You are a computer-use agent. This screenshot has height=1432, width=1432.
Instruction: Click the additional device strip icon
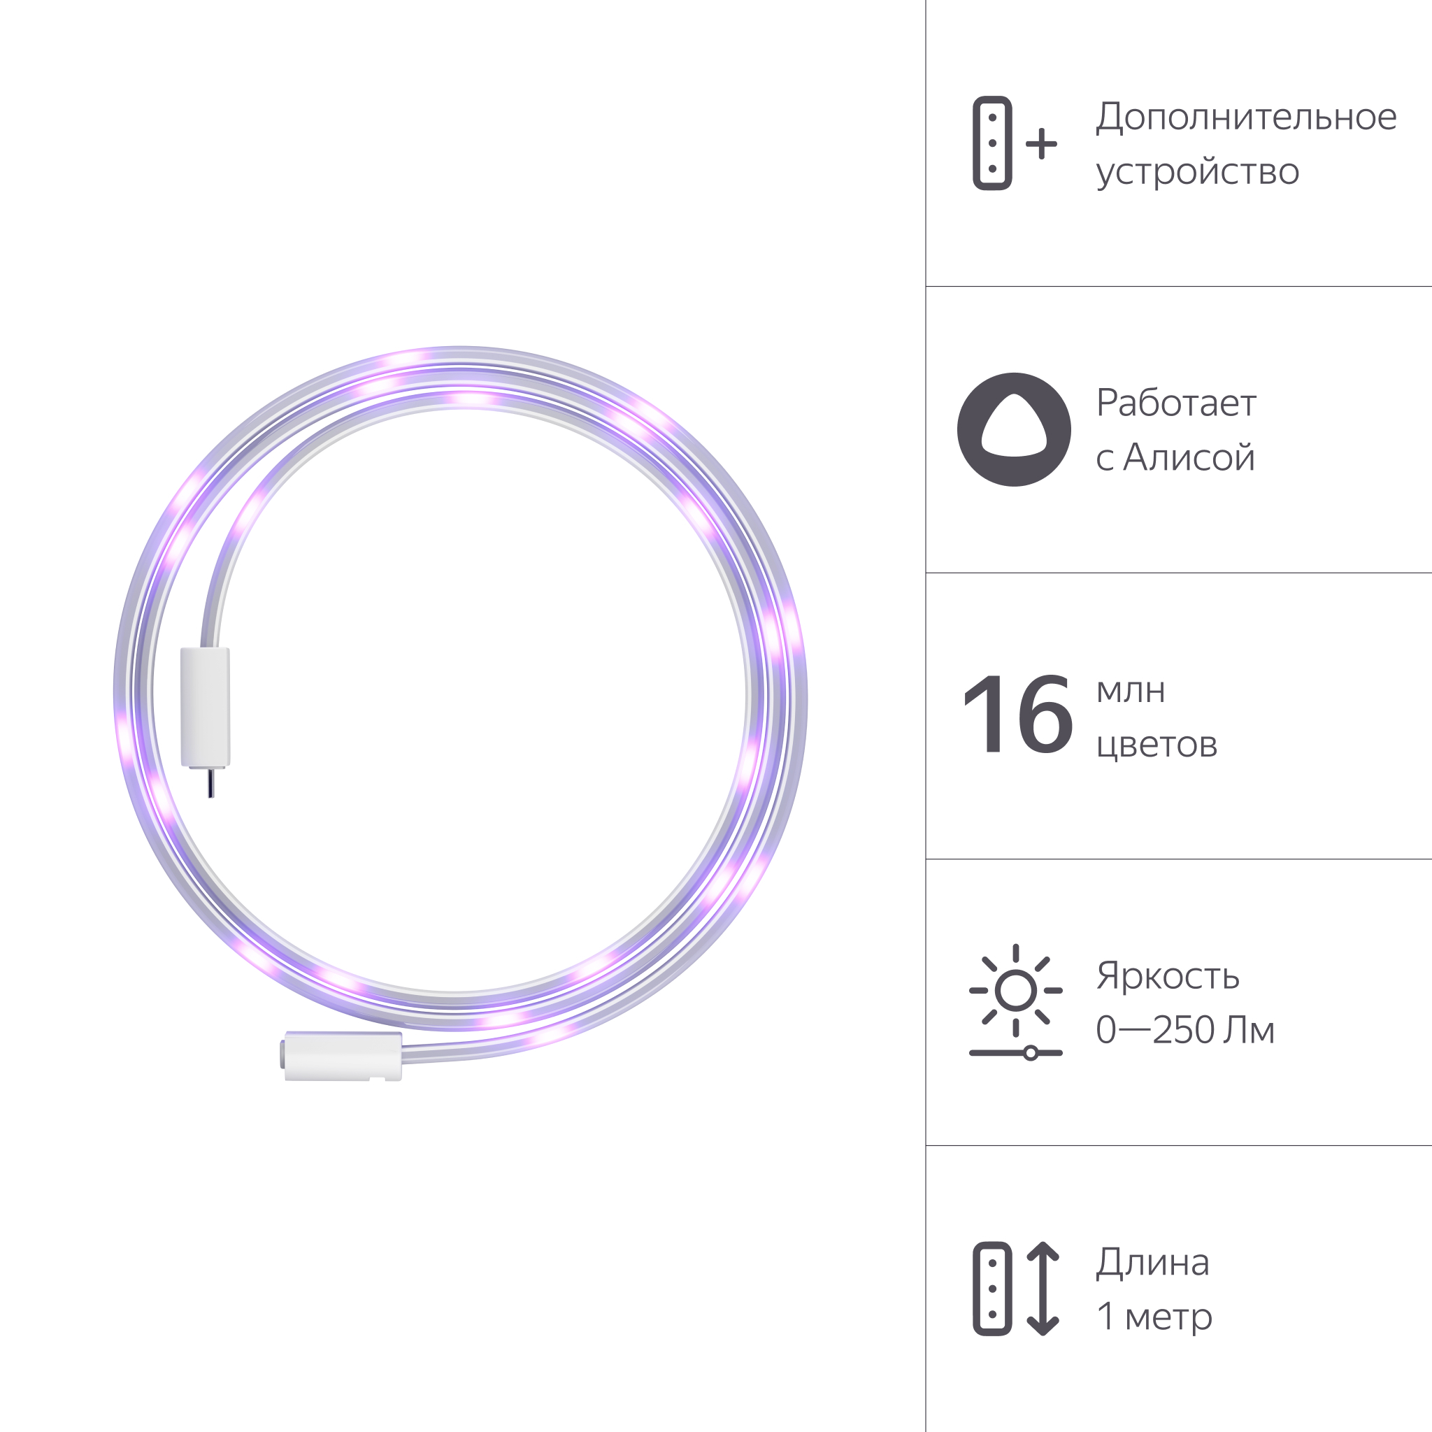992,143
